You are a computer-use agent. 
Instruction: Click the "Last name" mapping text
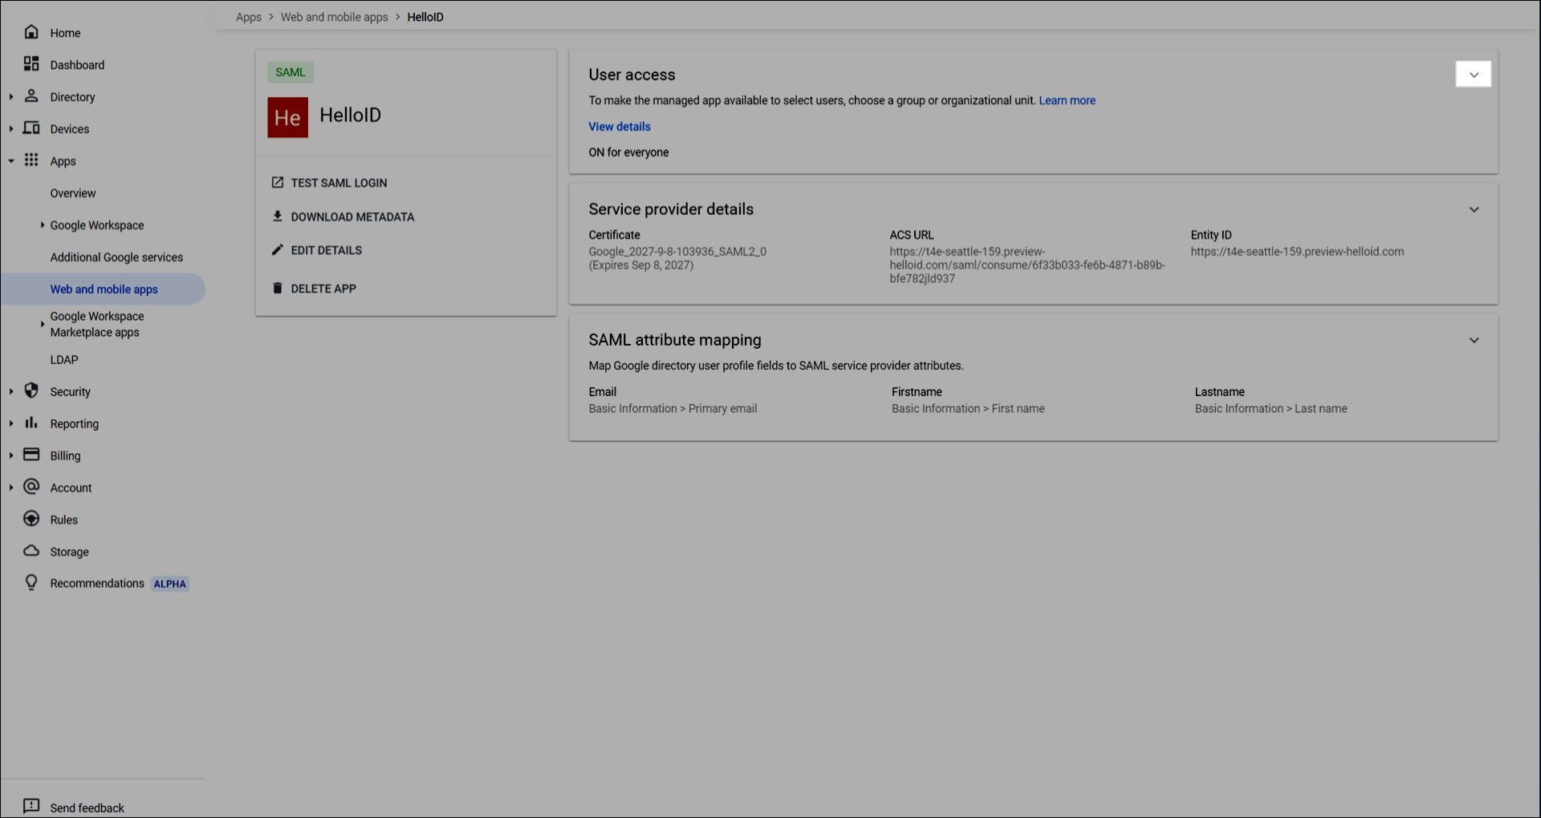pyautogui.click(x=1321, y=408)
